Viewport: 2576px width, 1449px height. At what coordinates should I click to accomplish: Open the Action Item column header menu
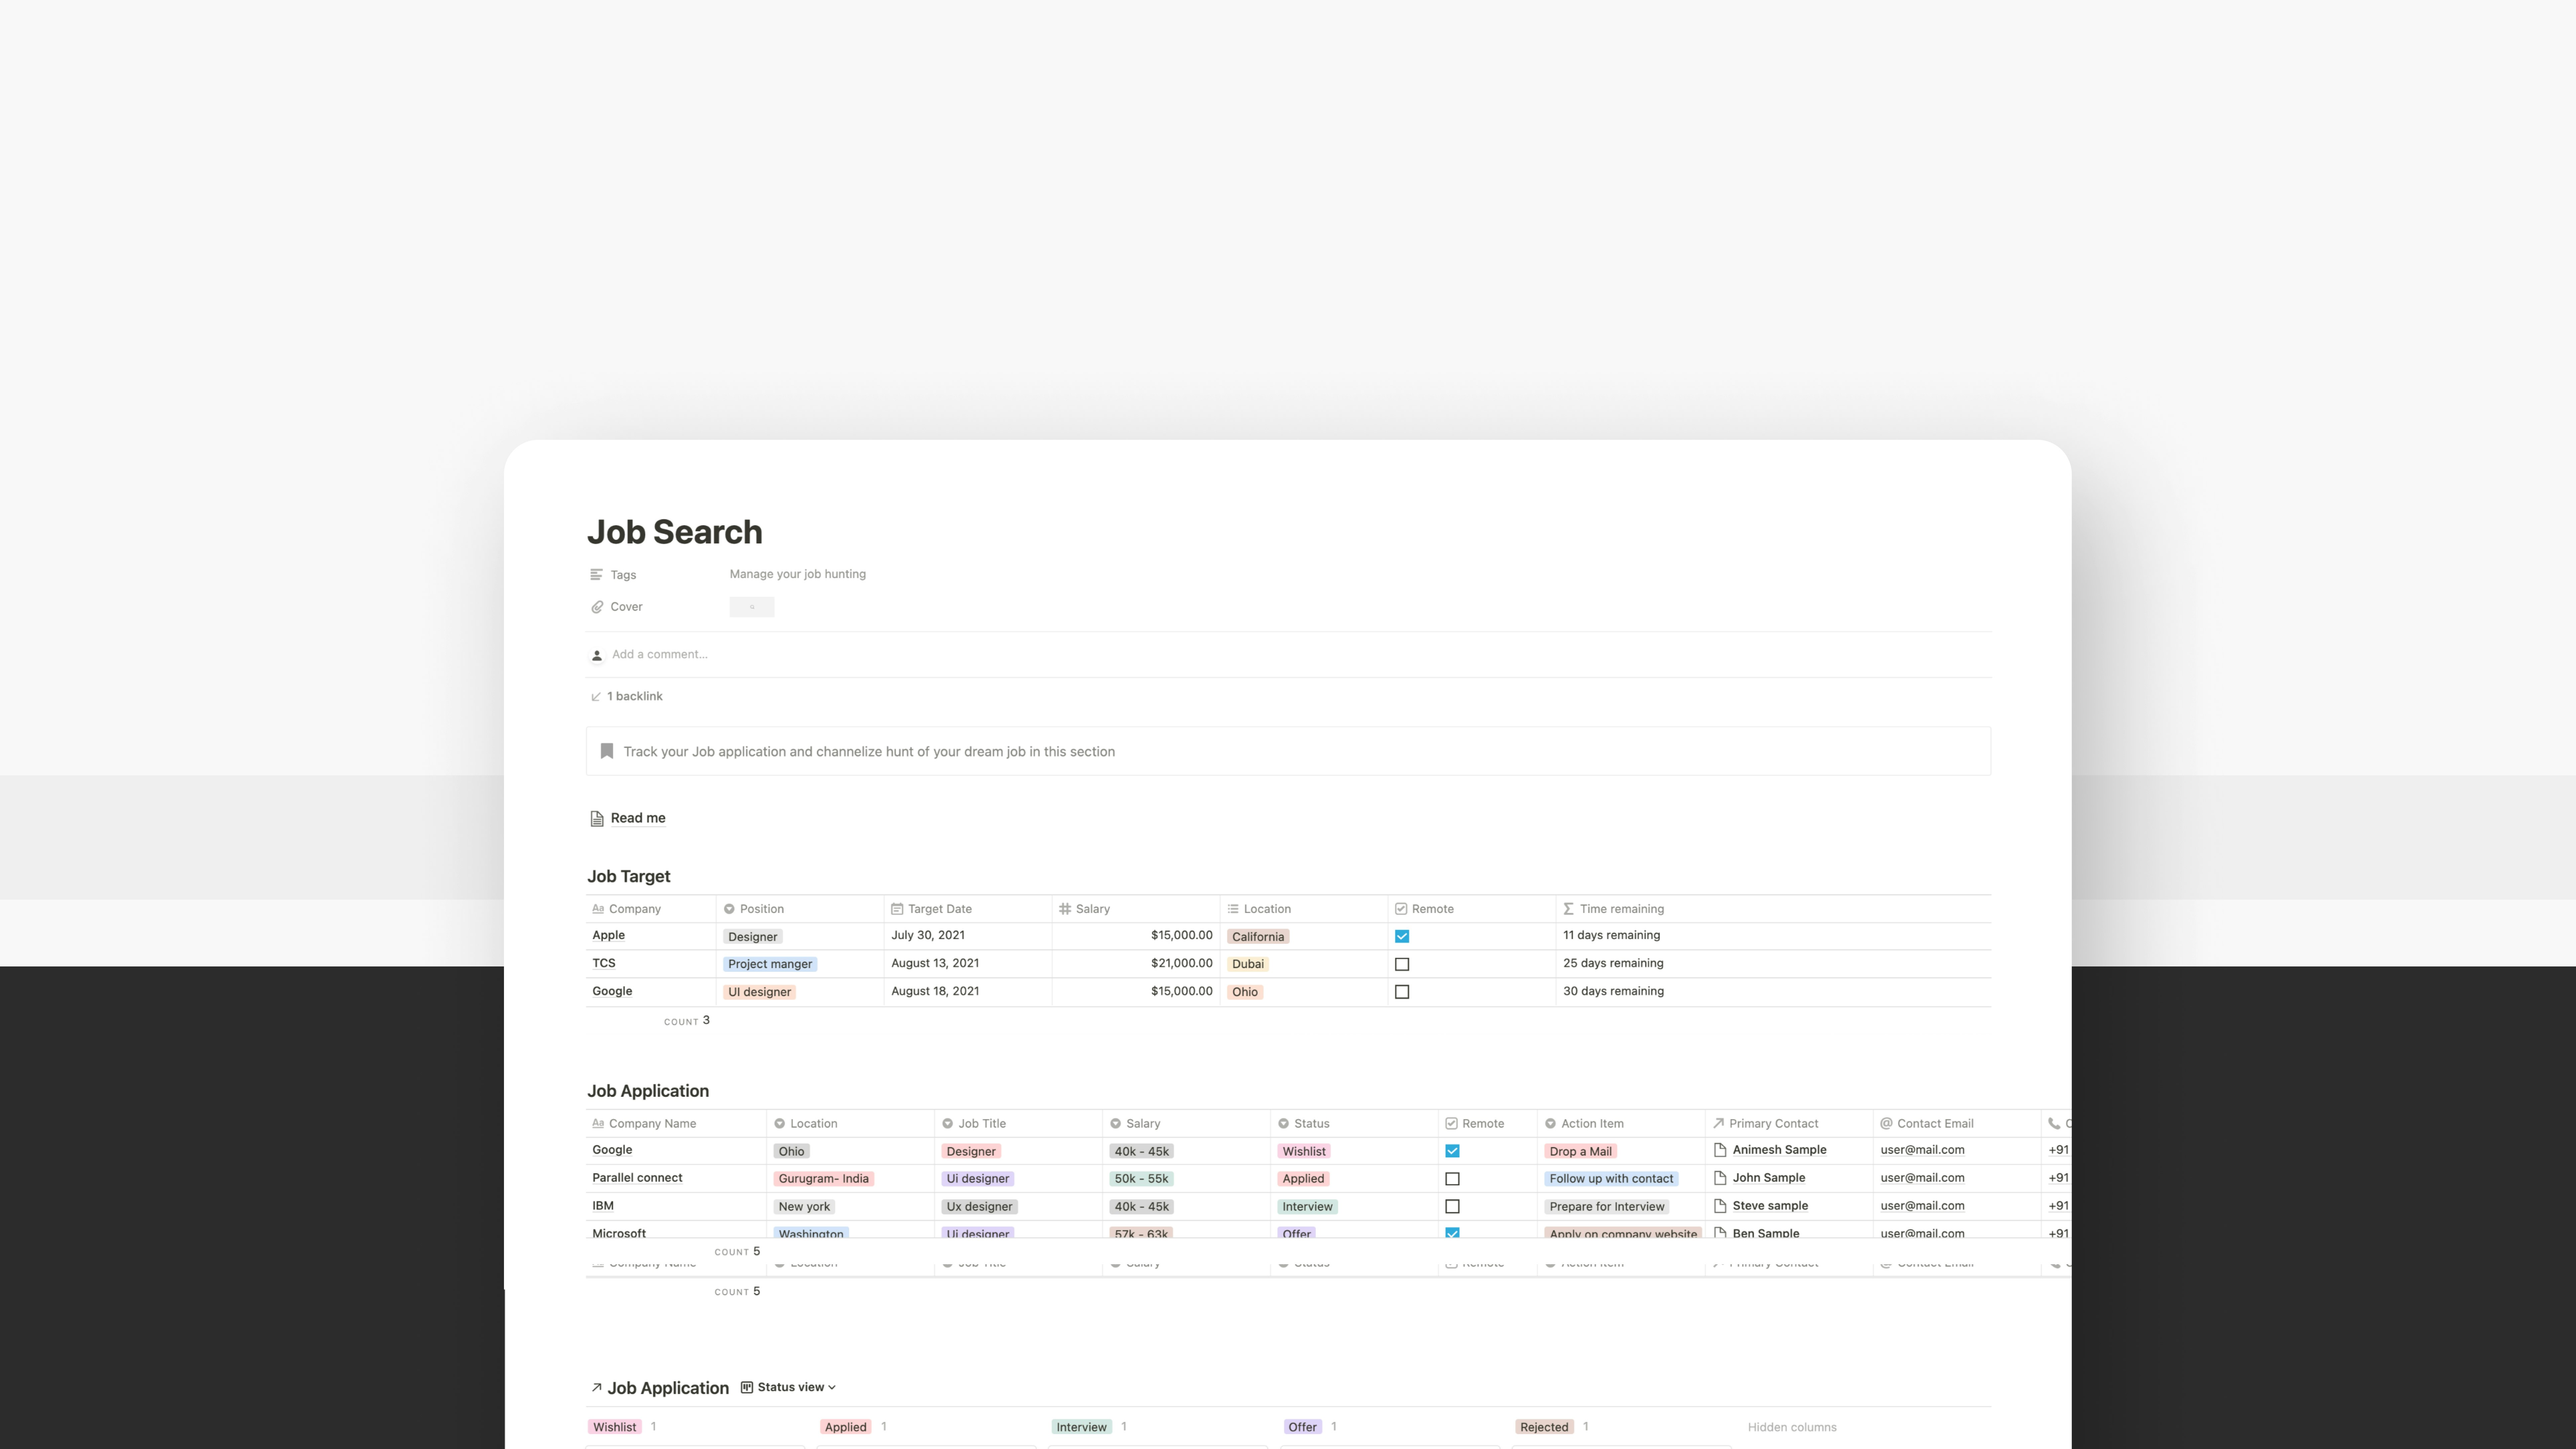click(1592, 1123)
